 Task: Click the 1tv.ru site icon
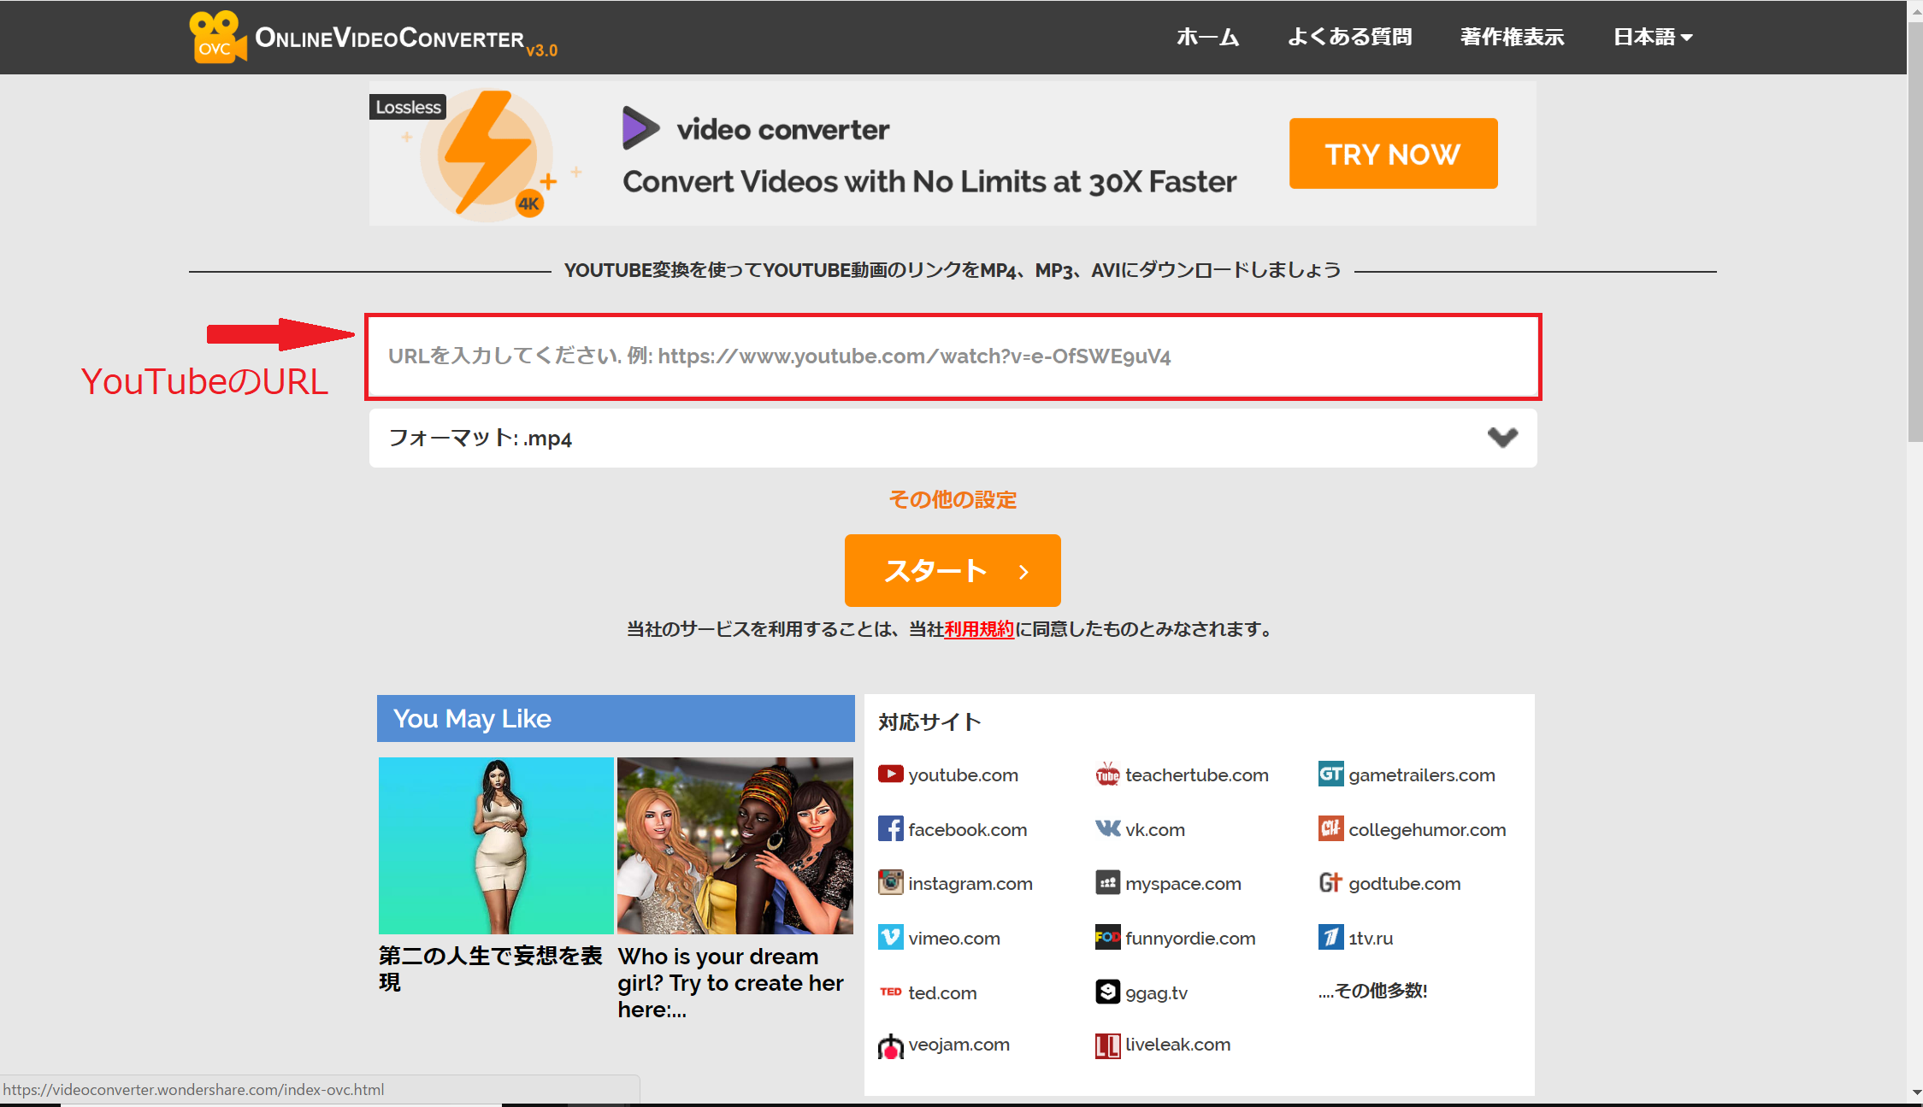pyautogui.click(x=1330, y=937)
